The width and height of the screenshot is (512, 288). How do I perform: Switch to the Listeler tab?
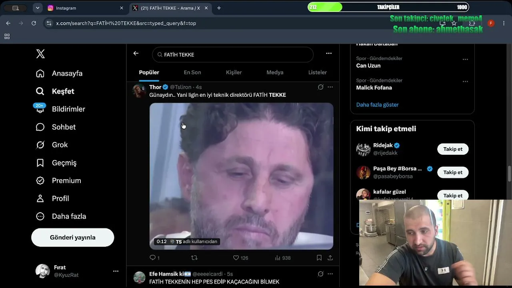coord(318,72)
